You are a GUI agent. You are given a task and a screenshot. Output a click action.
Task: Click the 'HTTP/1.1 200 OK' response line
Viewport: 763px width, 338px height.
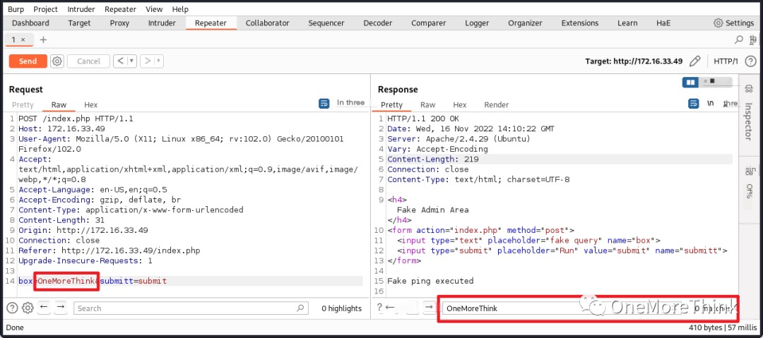click(423, 118)
